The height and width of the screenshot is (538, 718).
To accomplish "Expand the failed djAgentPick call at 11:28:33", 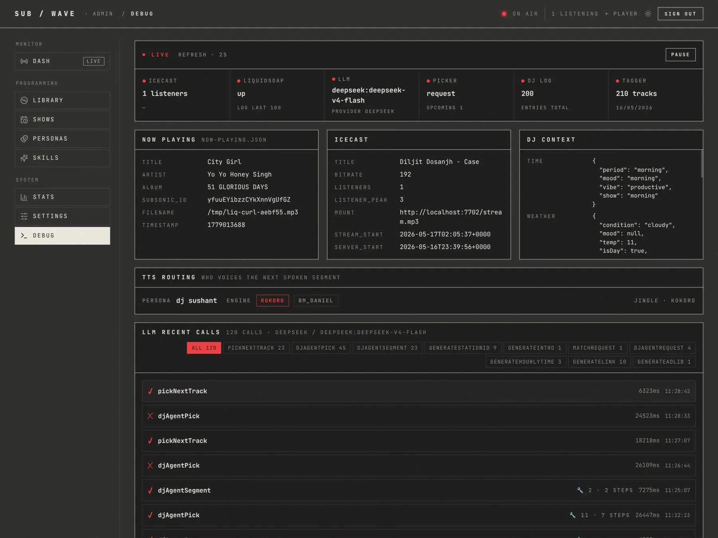I will coord(419,416).
